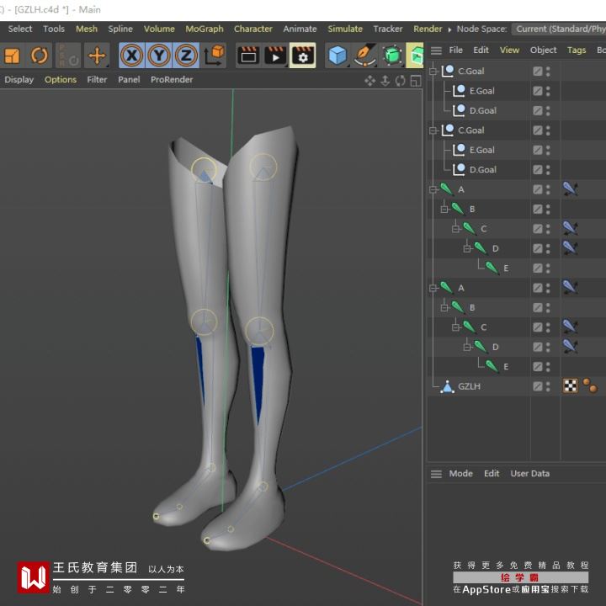Viewport: 606px width, 606px height.
Task: Select the Scale tool icon
Action: 12,56
